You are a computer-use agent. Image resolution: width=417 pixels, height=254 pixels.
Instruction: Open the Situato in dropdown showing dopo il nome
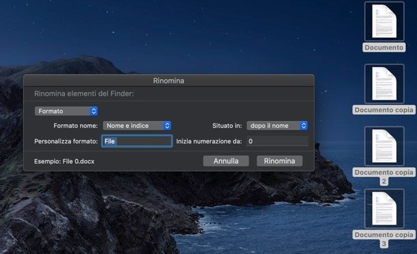(277, 126)
